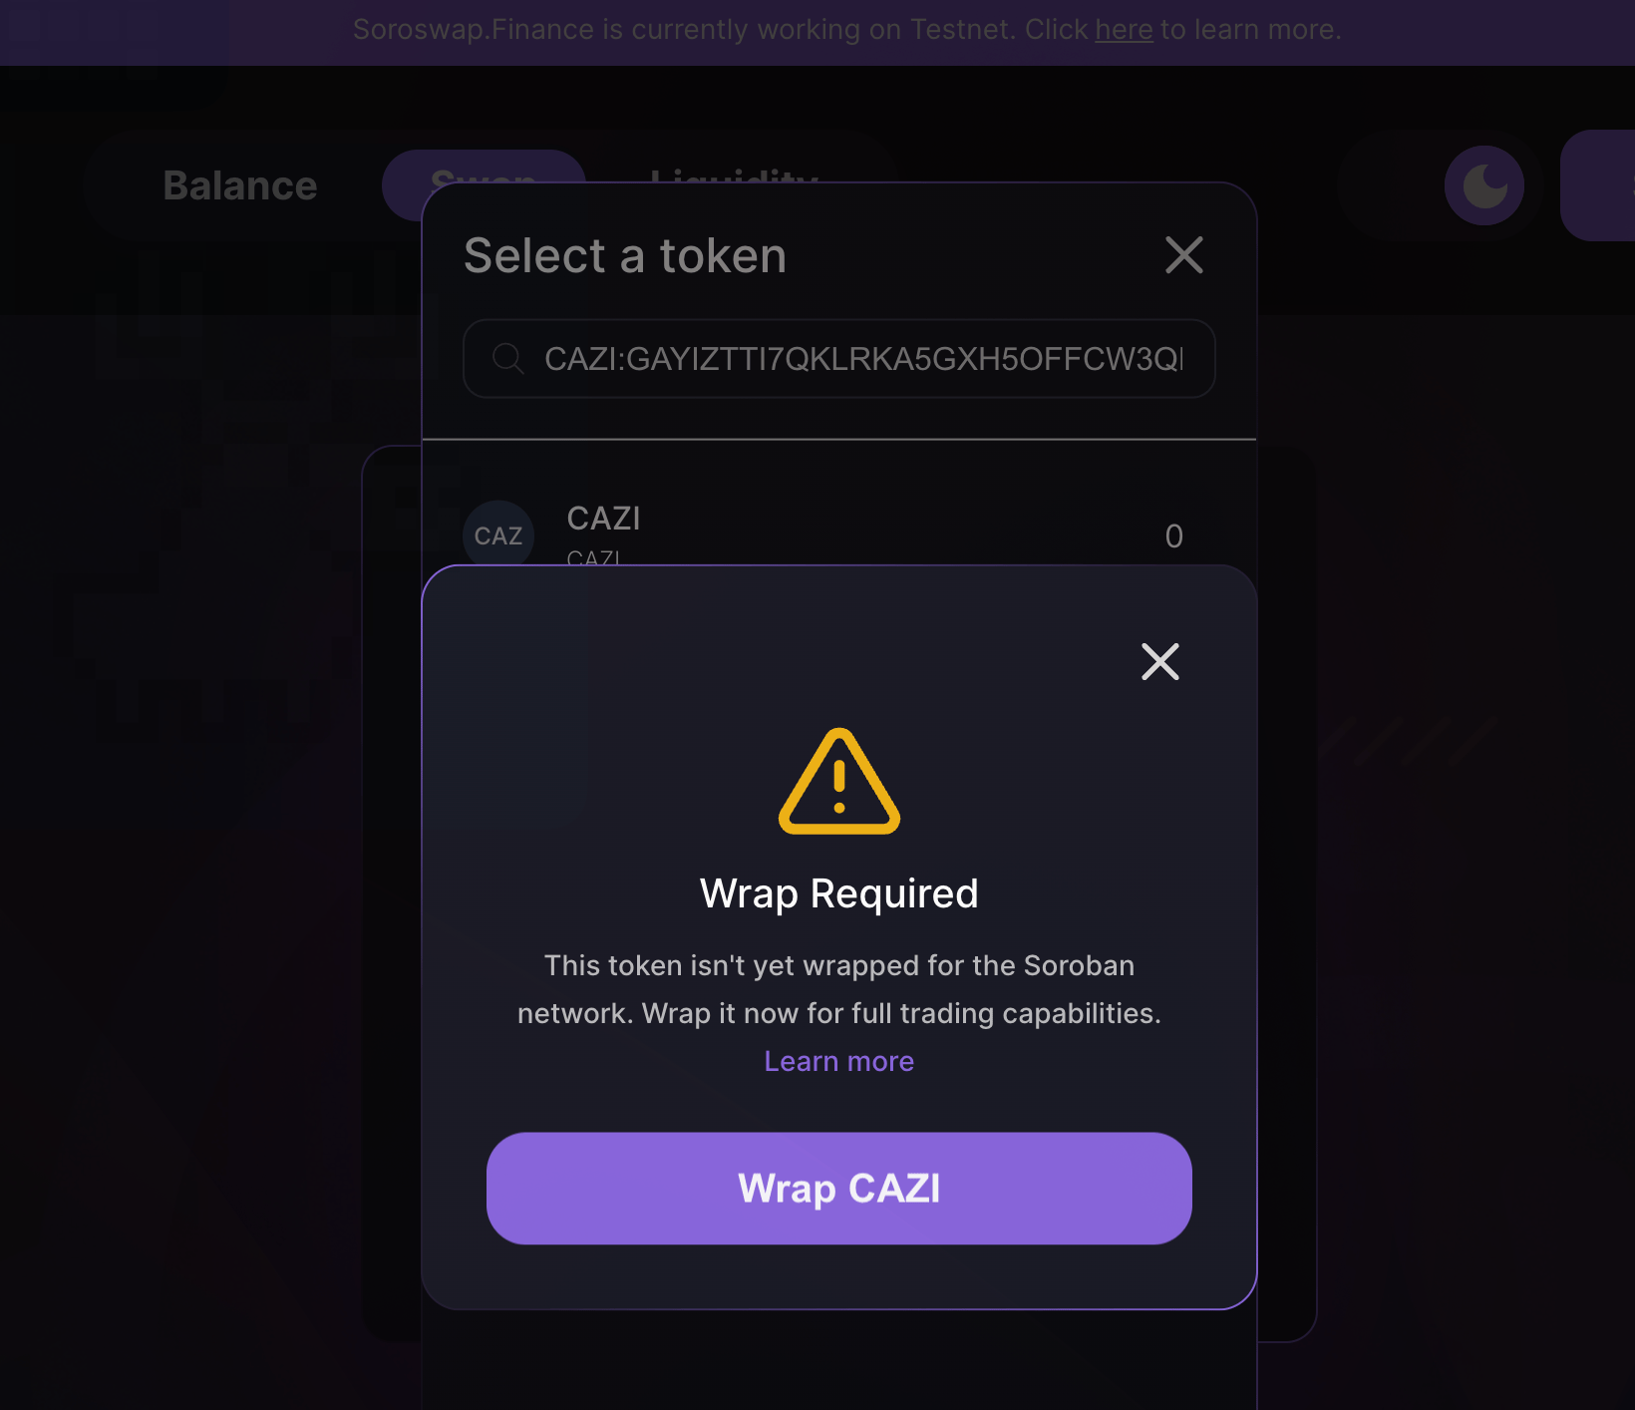Open the Learn more link

click(x=839, y=1061)
